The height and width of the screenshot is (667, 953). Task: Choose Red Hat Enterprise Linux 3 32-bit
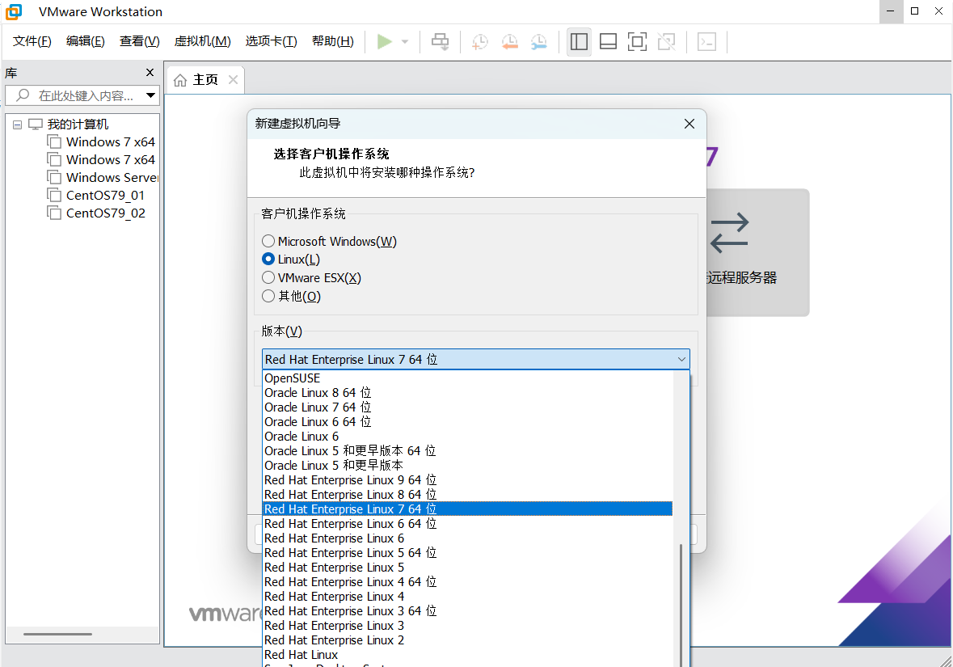tap(467, 626)
